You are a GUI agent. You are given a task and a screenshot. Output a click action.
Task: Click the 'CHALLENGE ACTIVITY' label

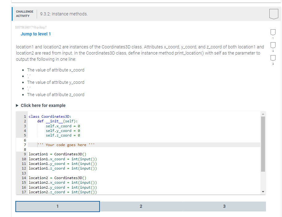pyautogui.click(x=25, y=14)
